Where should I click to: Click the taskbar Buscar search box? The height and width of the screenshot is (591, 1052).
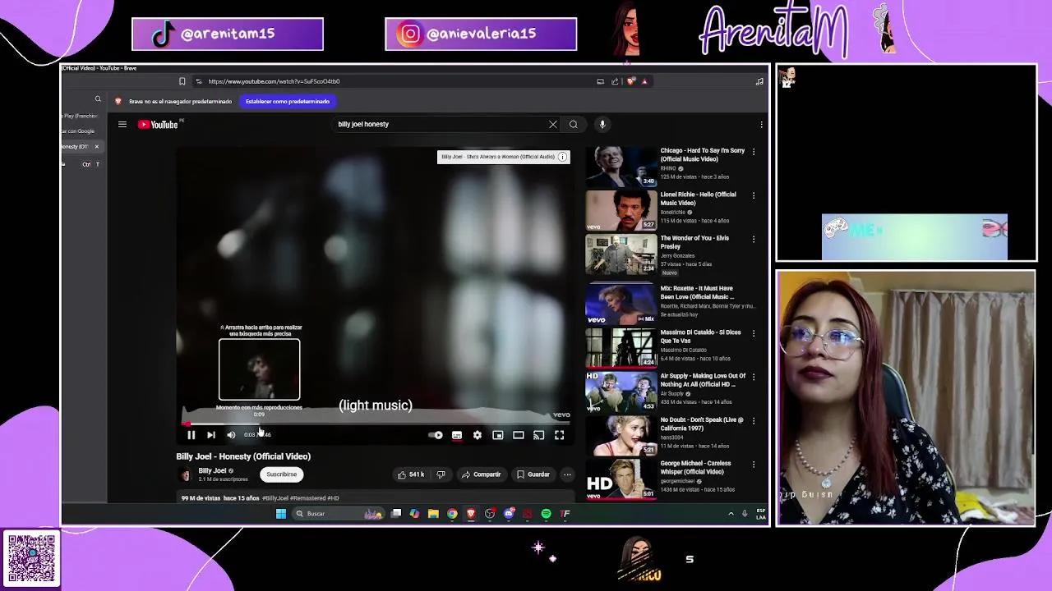[x=339, y=514]
